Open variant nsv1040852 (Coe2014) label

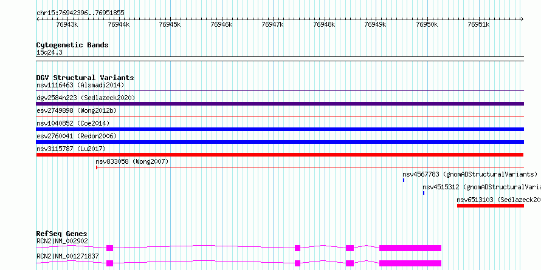[x=73, y=123]
